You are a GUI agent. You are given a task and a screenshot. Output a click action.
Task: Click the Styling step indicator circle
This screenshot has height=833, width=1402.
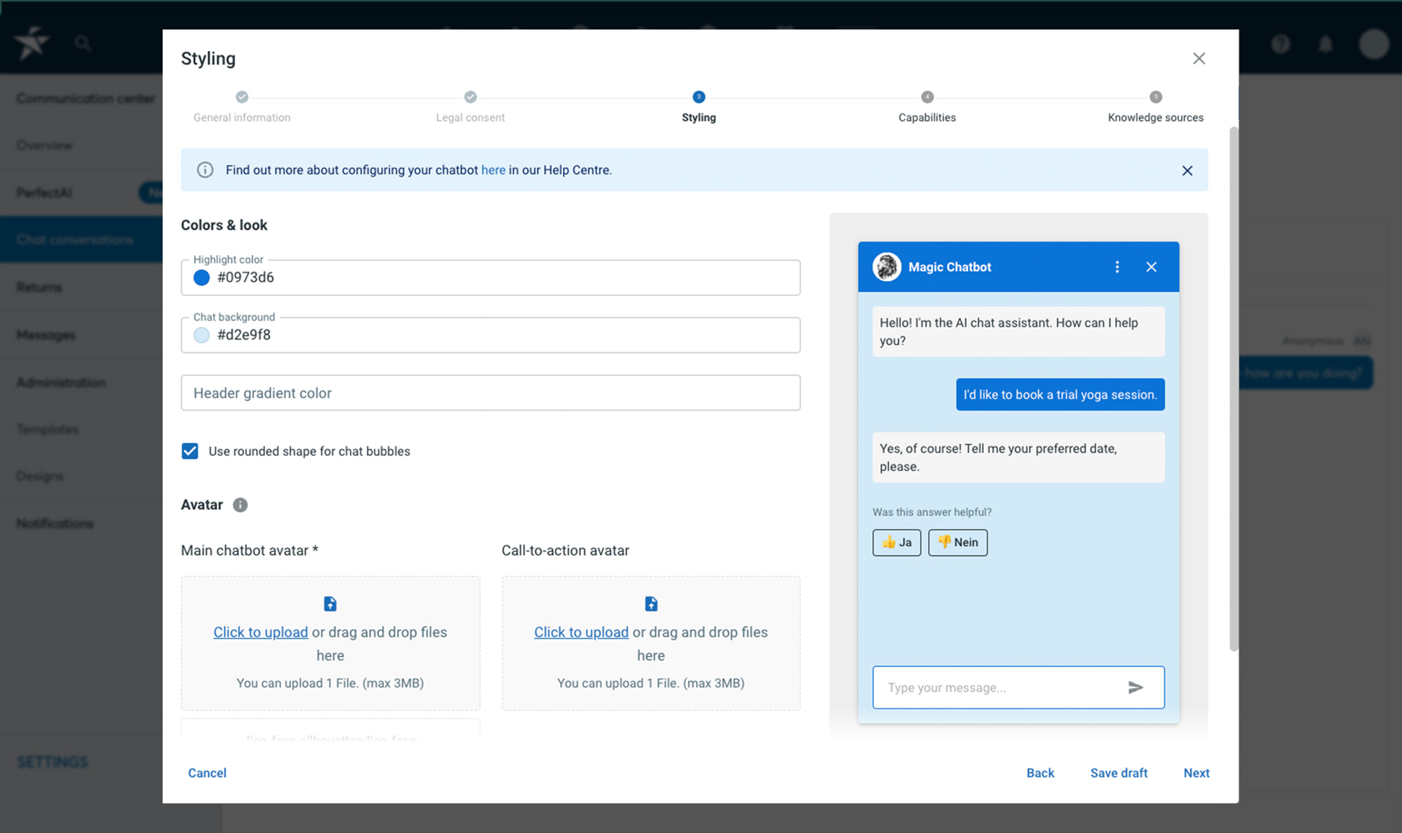click(699, 97)
